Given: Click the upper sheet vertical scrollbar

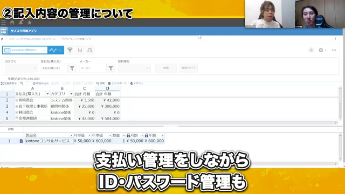Looking at the screenshot, I should click(340, 103).
